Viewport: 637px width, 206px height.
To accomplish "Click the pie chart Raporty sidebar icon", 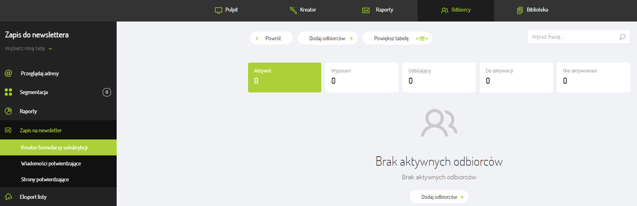I will (x=8, y=111).
